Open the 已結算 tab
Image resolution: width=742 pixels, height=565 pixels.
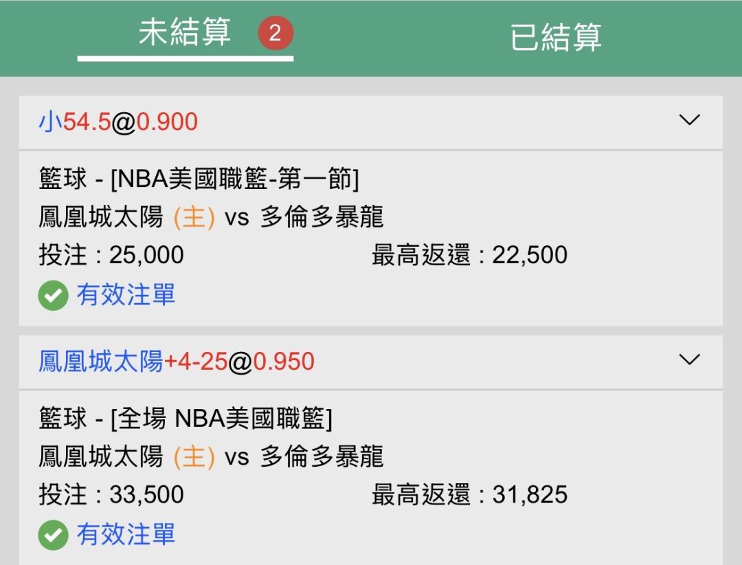tap(555, 37)
